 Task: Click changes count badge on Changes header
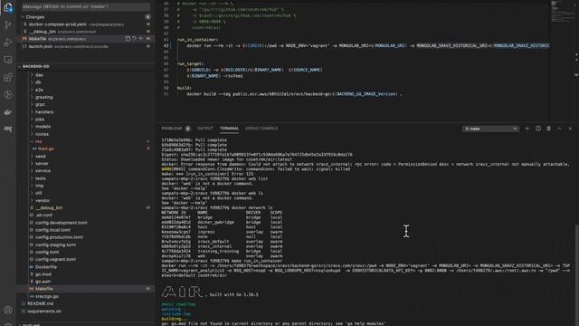[147, 17]
